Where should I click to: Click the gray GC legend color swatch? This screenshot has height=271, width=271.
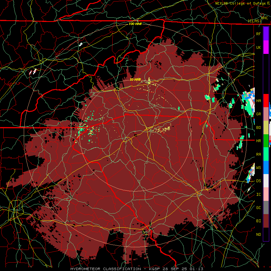(266, 207)
